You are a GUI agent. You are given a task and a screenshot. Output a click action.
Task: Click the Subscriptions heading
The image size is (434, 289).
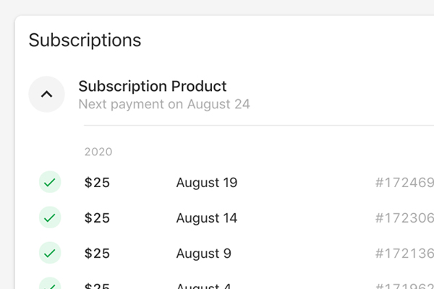point(85,40)
